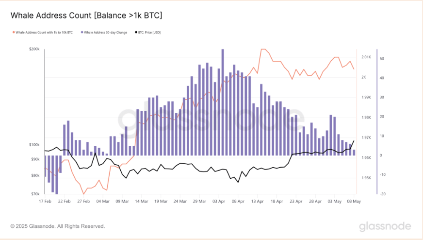Click the chart title Whale Address Count
Image resolution: width=423 pixels, height=240 pixels.
click(86, 16)
